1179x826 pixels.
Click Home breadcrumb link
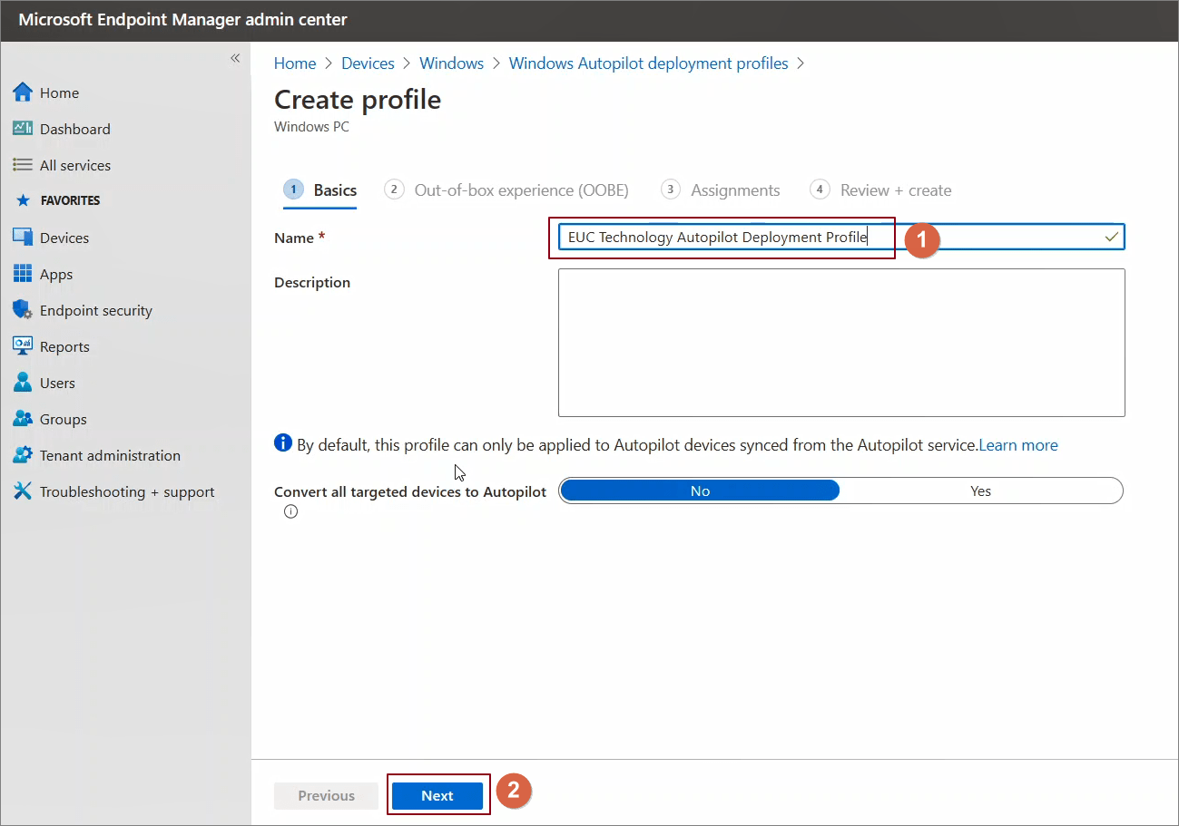click(x=295, y=63)
